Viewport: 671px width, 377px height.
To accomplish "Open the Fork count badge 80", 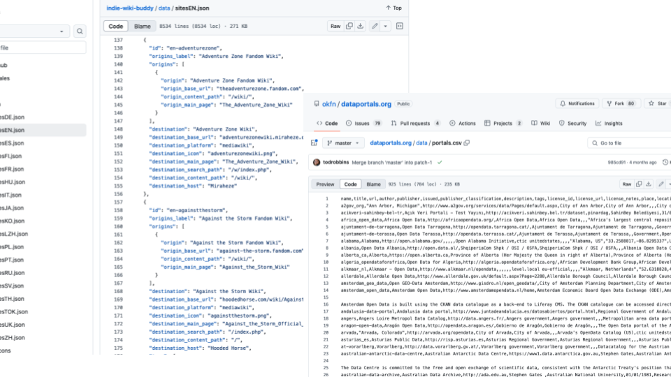I will [630, 103].
